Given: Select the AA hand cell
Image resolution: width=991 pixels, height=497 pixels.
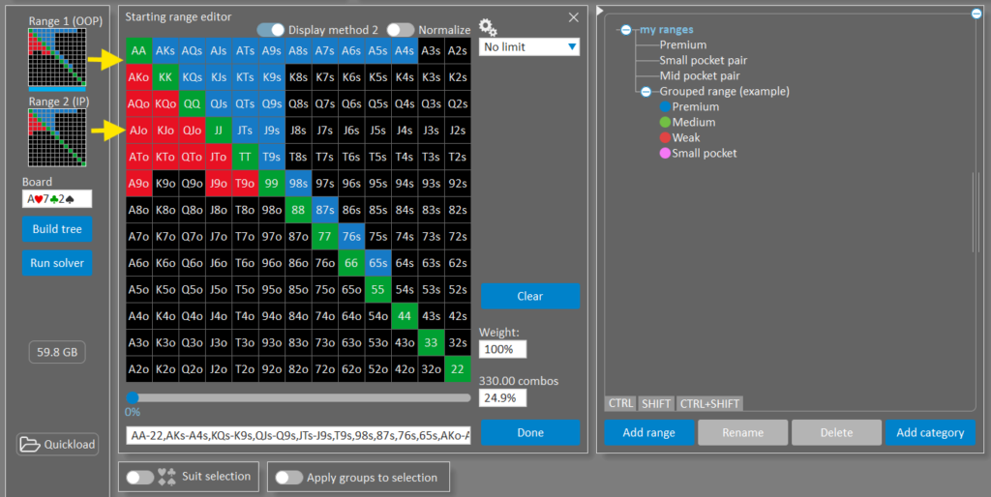Looking at the screenshot, I should tap(138, 50).
